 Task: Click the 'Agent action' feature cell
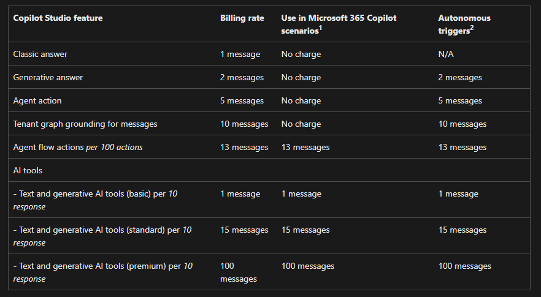pos(37,100)
